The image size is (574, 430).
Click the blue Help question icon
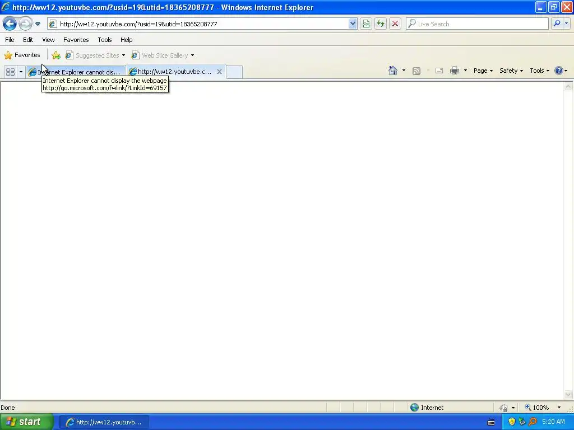559,71
